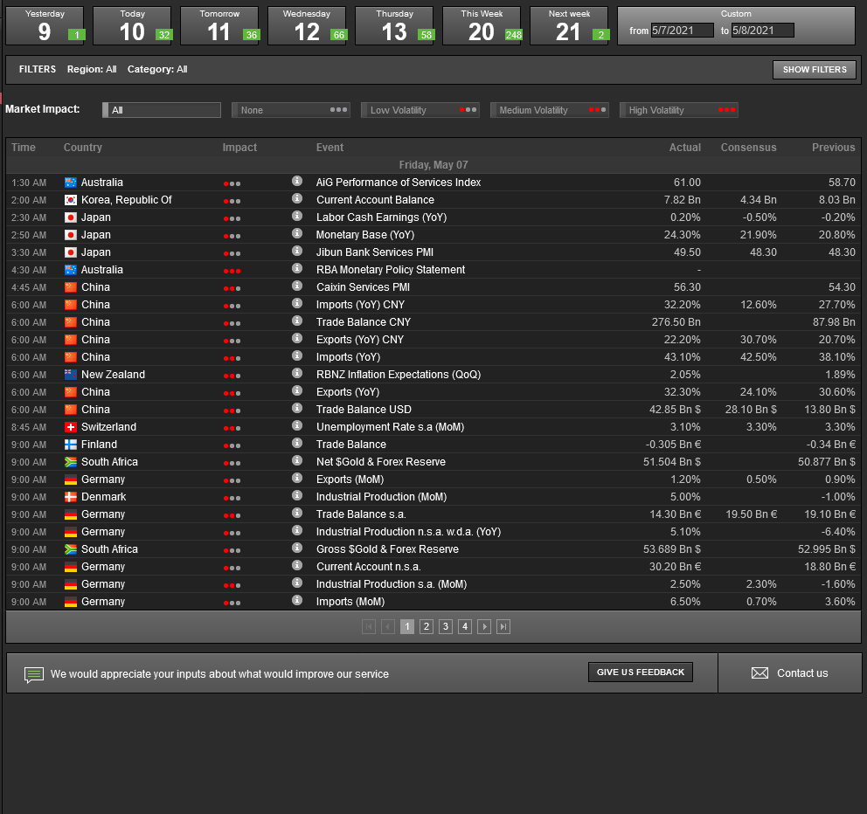Expand filters with Show Filters button
Screen dimensions: 867x814
coord(815,70)
